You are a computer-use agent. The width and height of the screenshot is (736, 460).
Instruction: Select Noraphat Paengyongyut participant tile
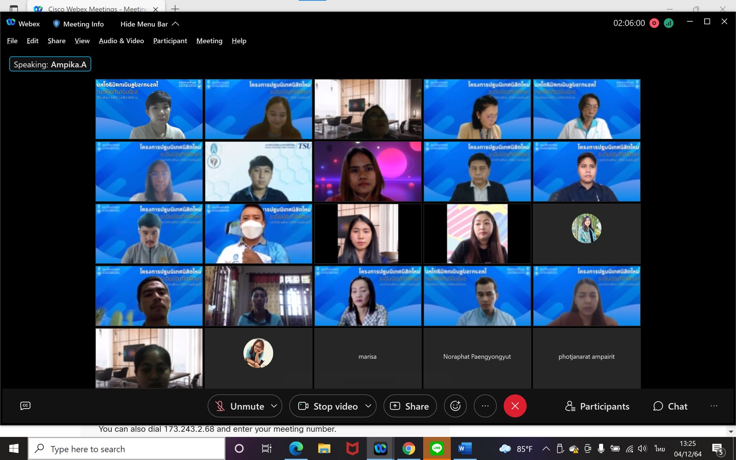point(477,358)
